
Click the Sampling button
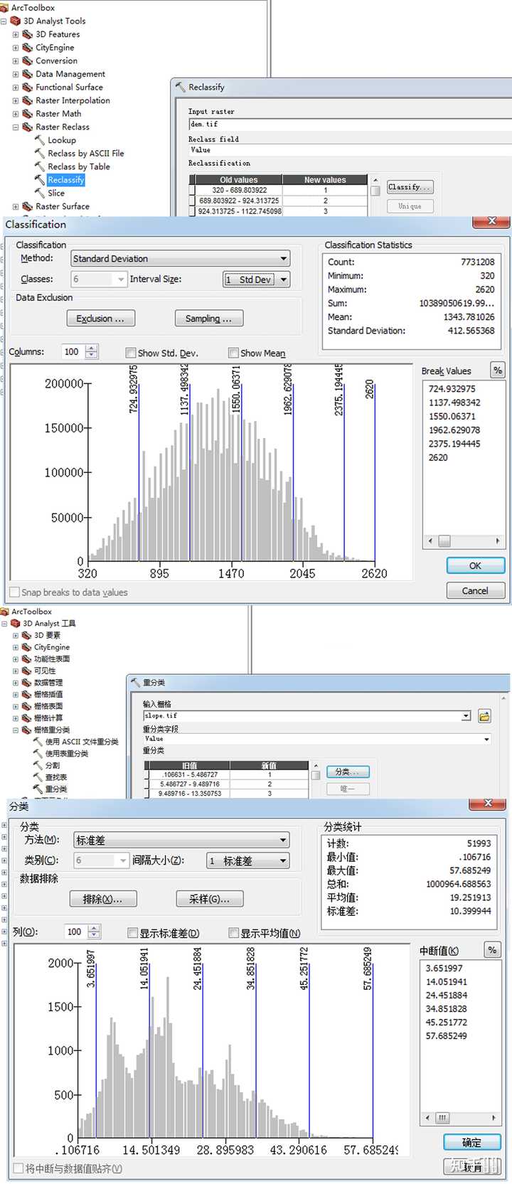tap(209, 319)
